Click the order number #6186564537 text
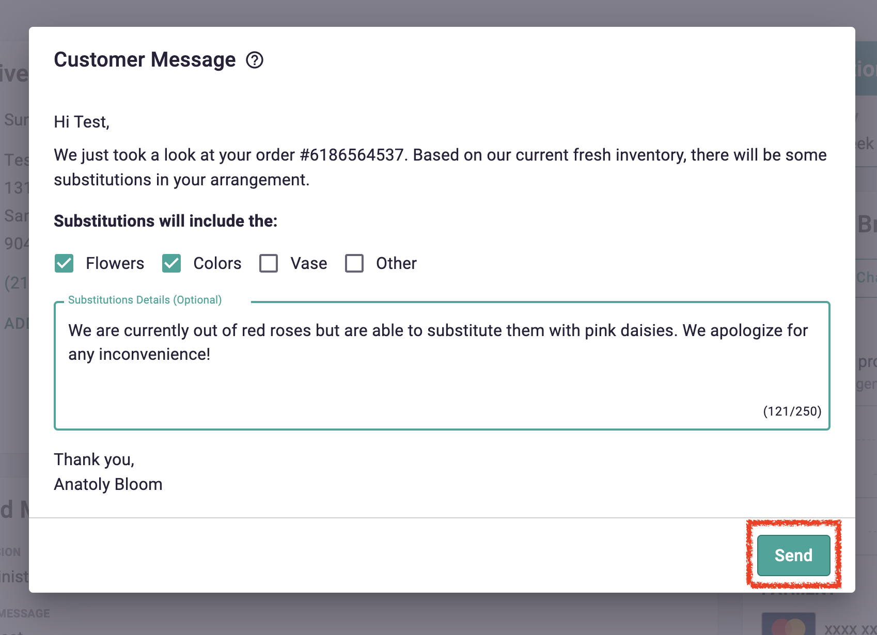Screen dimensions: 877x635 click(x=352, y=155)
